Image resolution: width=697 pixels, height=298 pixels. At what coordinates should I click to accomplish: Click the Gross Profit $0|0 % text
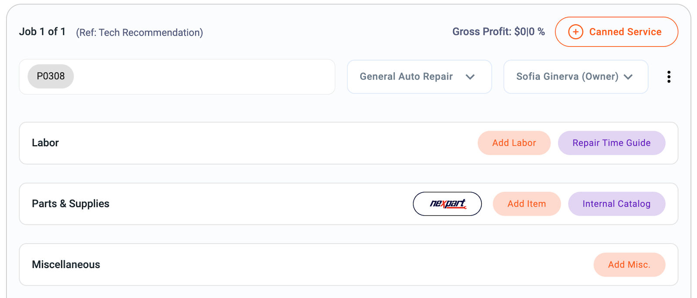pos(498,32)
